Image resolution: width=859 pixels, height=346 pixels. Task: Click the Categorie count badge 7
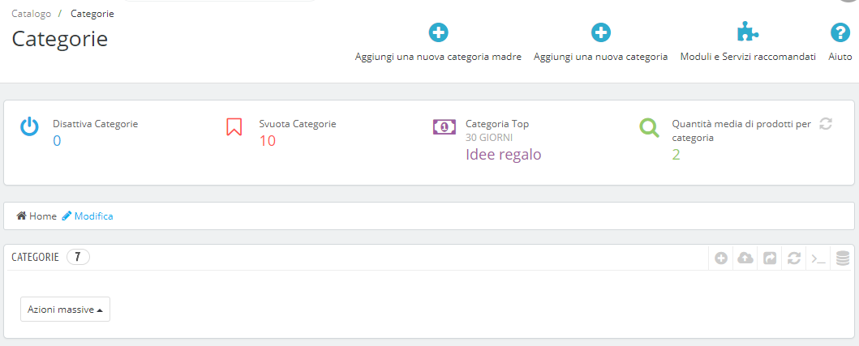click(78, 257)
